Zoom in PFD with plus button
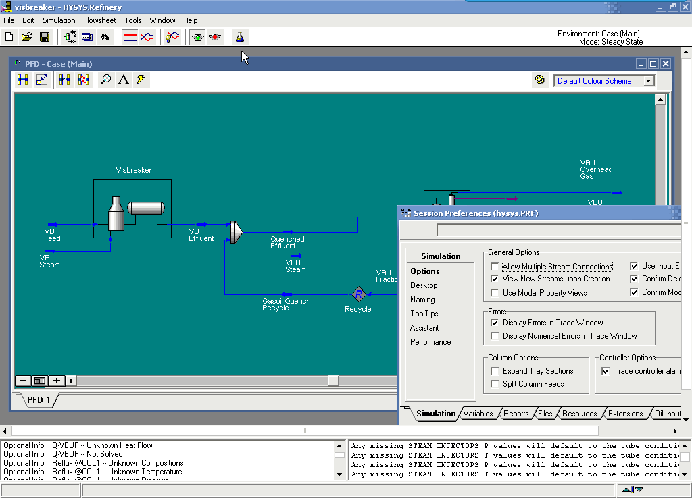The width and height of the screenshot is (692, 498). tap(57, 381)
